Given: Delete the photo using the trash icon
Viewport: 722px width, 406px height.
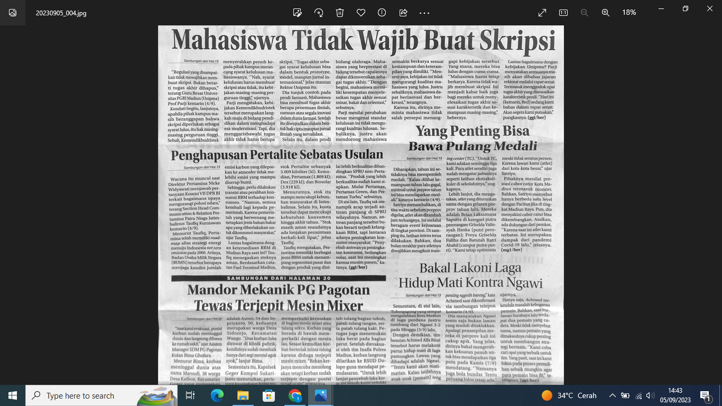Looking at the screenshot, I should [x=340, y=13].
